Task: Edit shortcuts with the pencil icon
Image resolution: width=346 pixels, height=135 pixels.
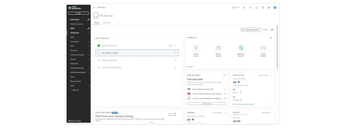Action: [271, 38]
